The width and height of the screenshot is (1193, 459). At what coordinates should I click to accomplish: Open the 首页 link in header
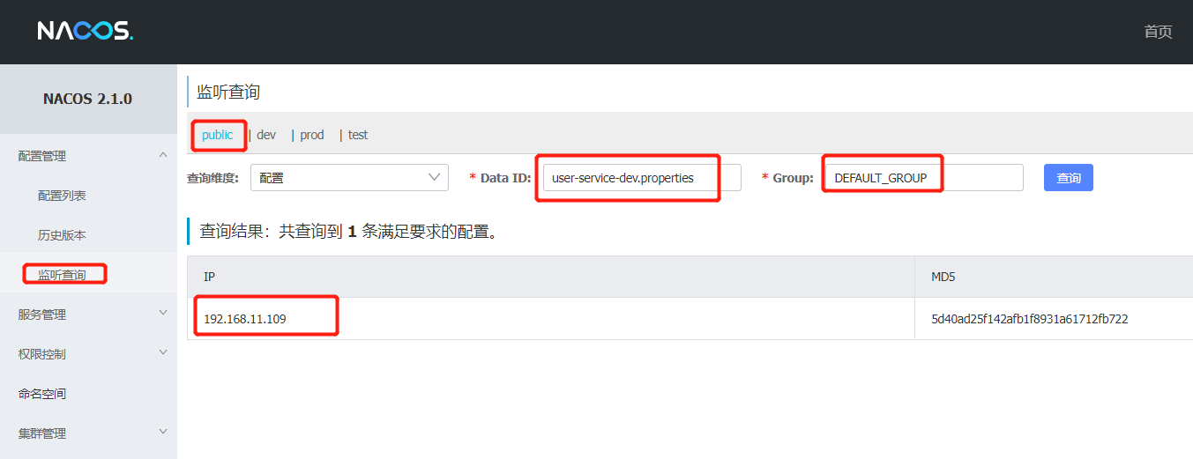point(1158,32)
